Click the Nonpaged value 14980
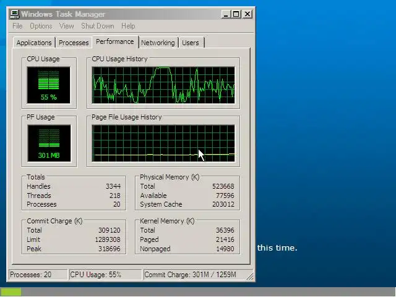This screenshot has height=297, width=396. click(x=225, y=249)
